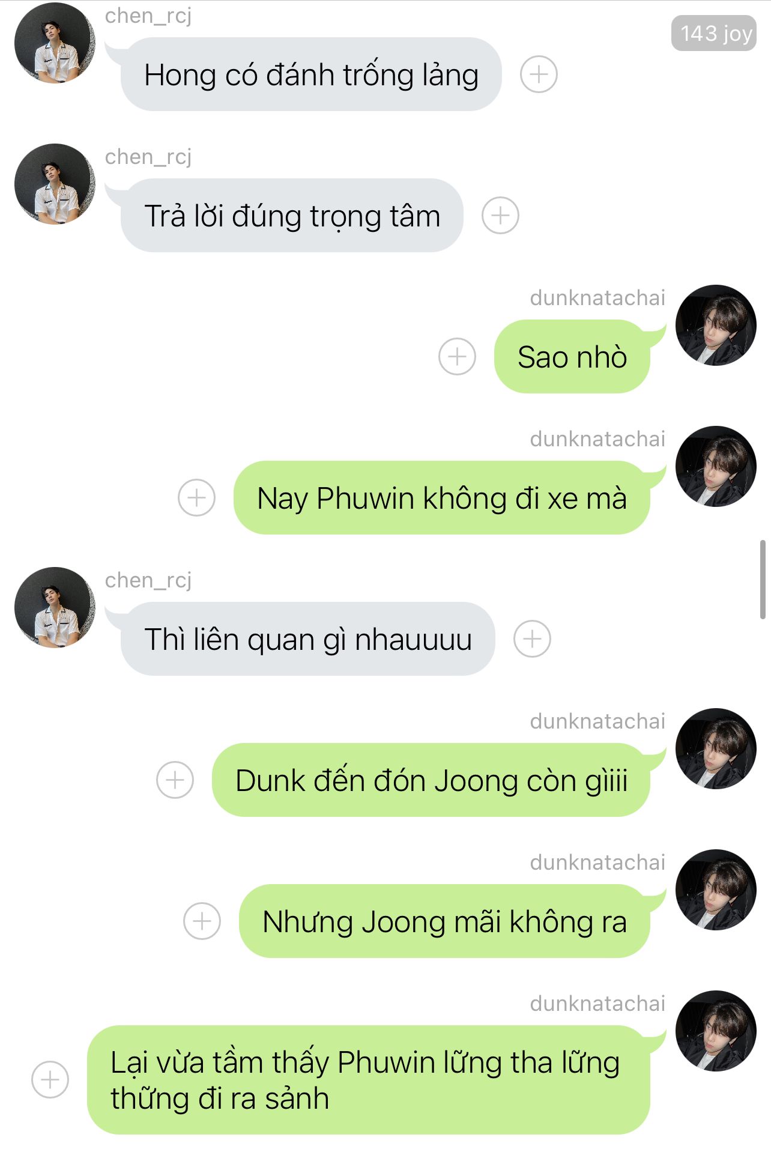Click the vertical scrollbar thumb
771x1149 pixels.
[763, 579]
